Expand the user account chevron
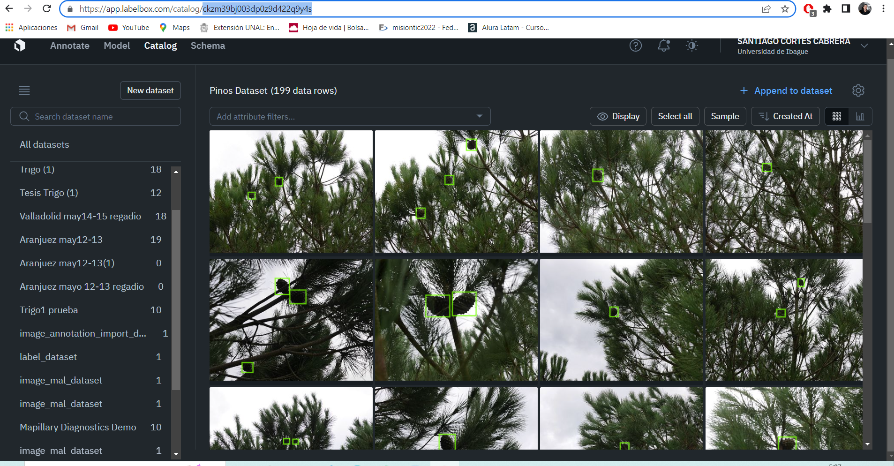The height and width of the screenshot is (466, 894). tap(864, 46)
